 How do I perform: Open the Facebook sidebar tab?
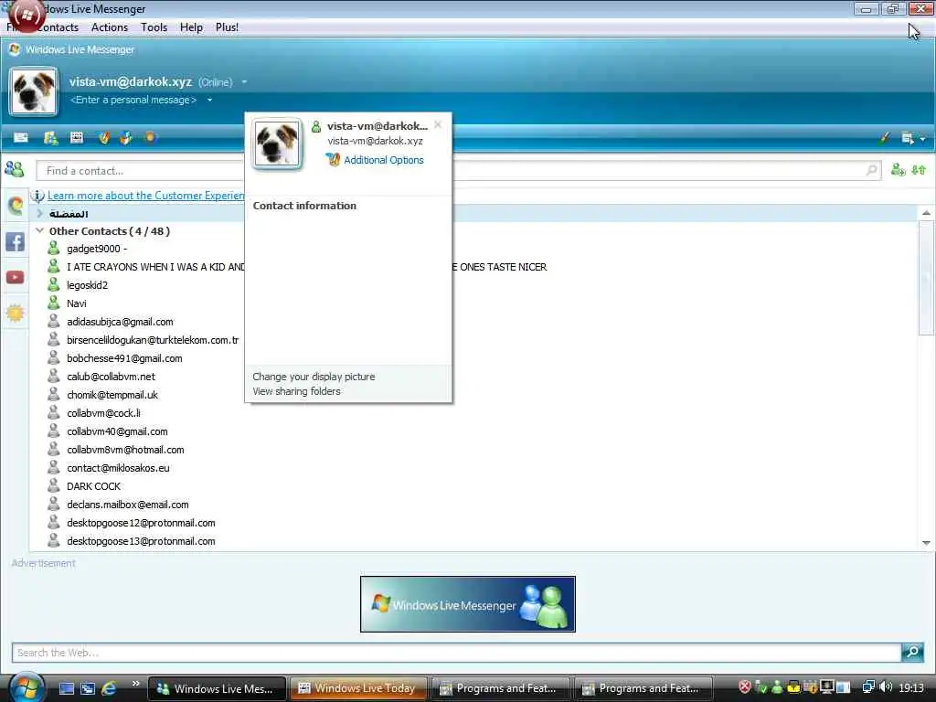click(x=15, y=241)
